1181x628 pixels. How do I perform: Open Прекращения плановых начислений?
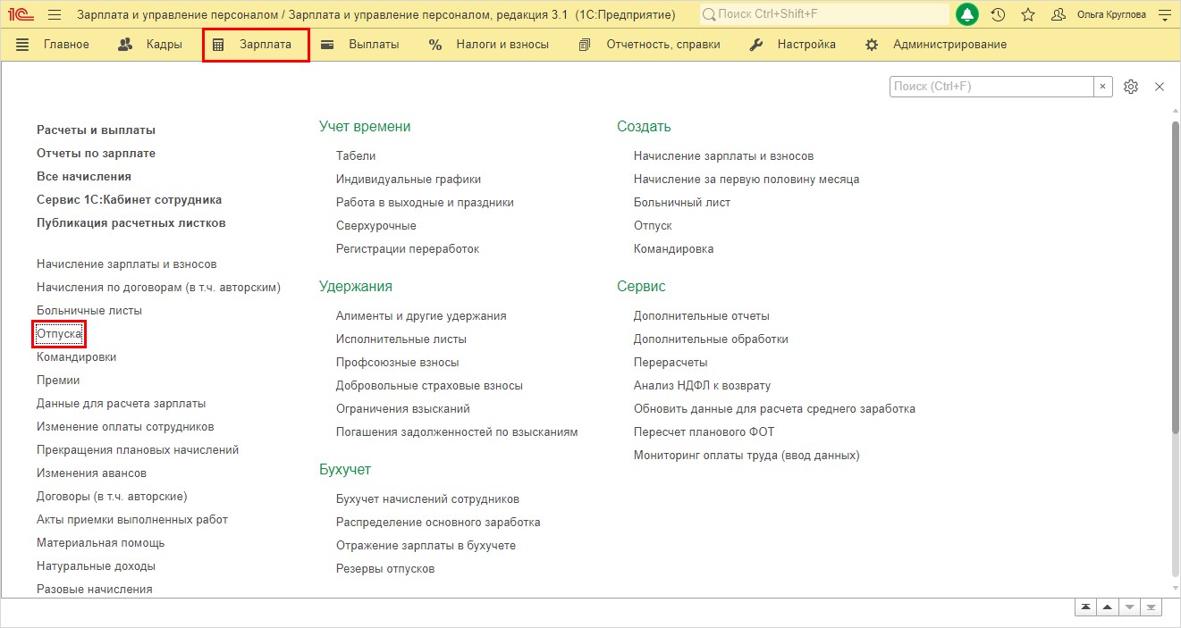(x=138, y=449)
